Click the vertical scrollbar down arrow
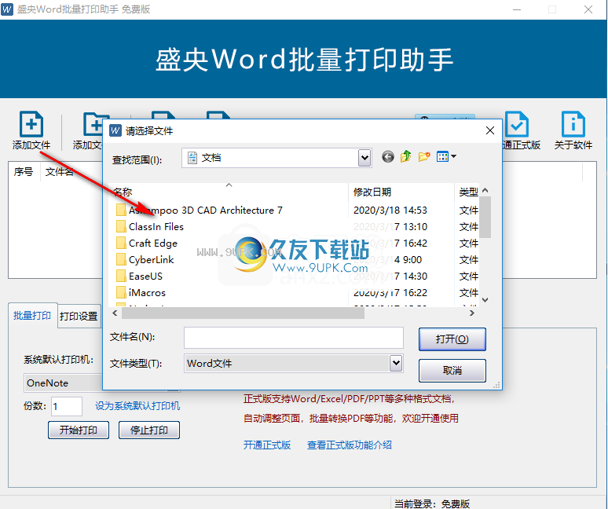The image size is (608, 509). 485,300
